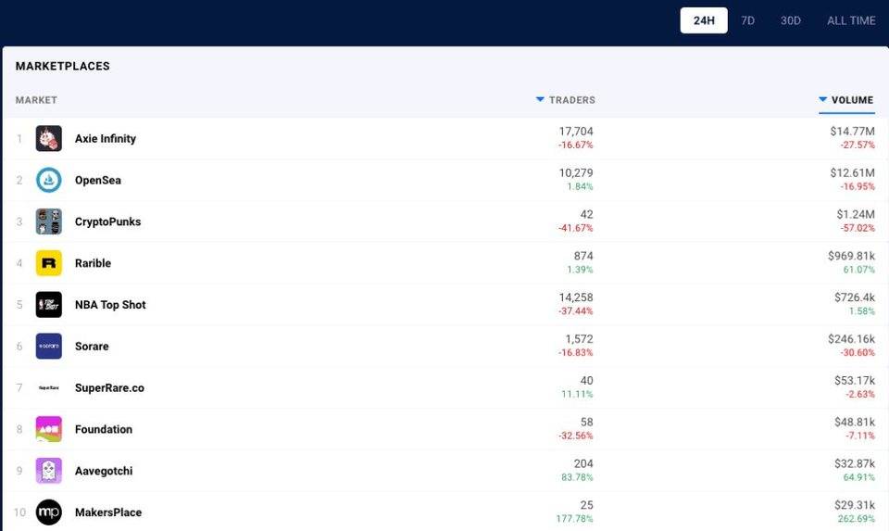Open the Aavegotchi marketplace link
The width and height of the screenshot is (889, 531).
pos(104,471)
